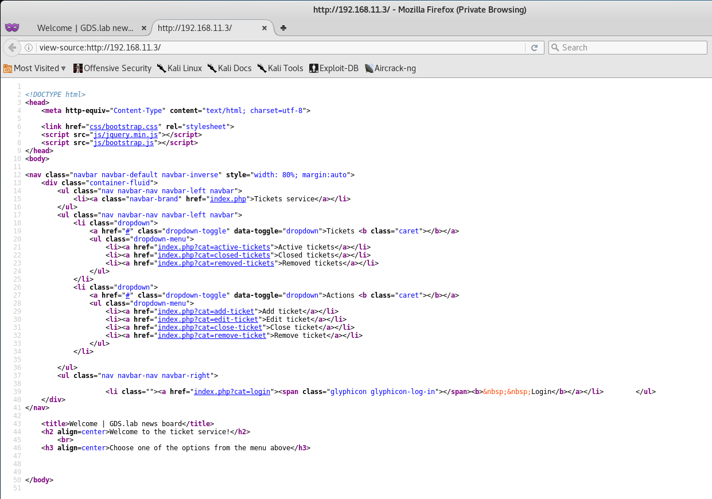Image resolution: width=712 pixels, height=499 pixels.
Task: Expand the Most Visited bookmarks dropdown
Action: pos(35,68)
